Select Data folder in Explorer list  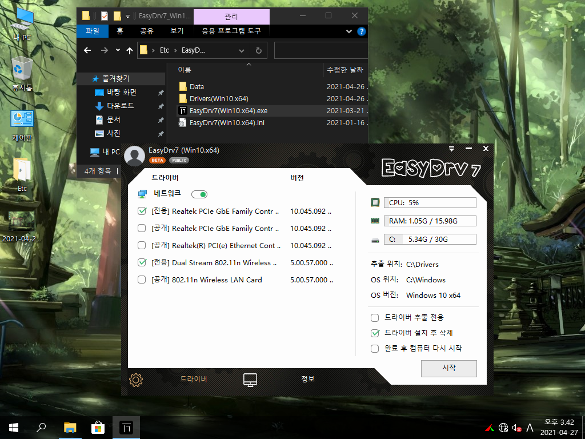(x=197, y=87)
